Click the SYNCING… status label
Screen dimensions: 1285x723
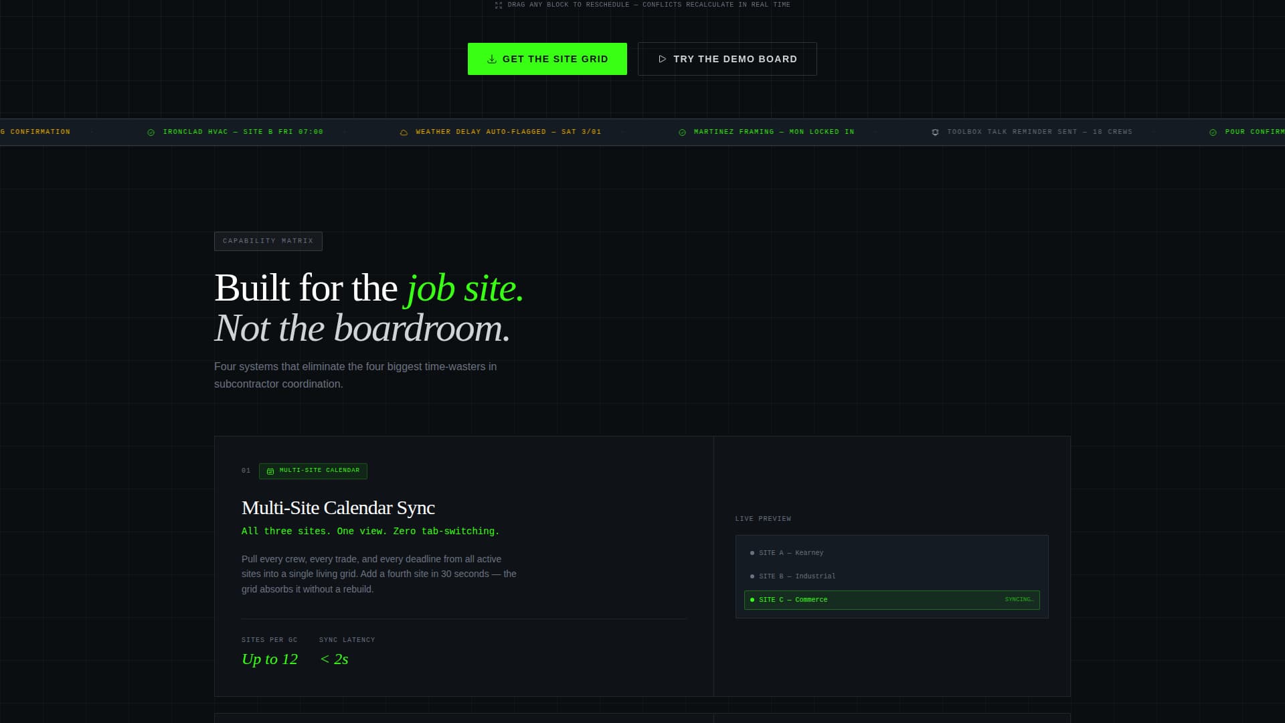1019,600
